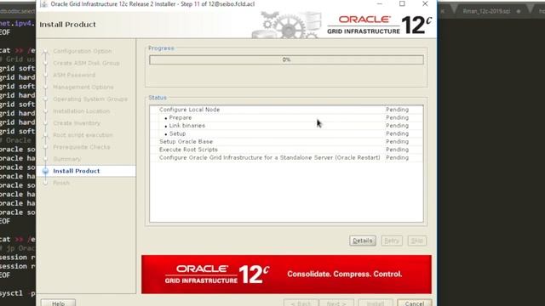Image resolution: width=545 pixels, height=306 pixels.
Task: Click the Details button
Action: click(363, 241)
